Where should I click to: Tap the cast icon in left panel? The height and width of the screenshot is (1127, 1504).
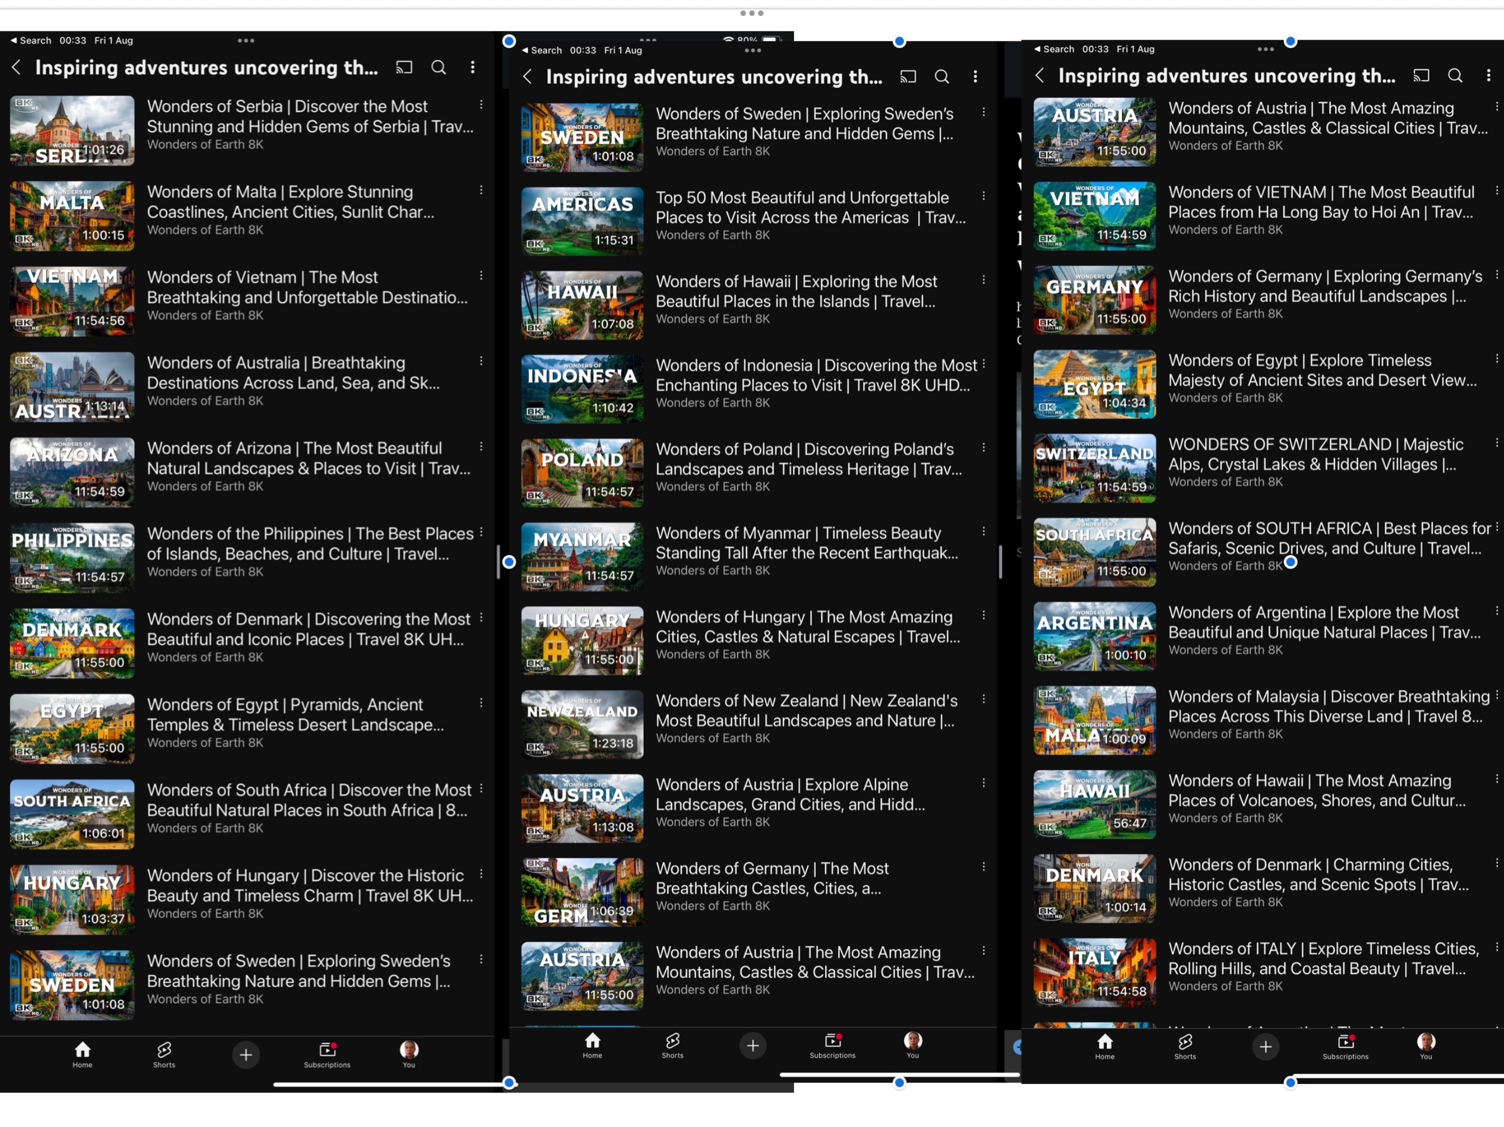pyautogui.click(x=404, y=67)
